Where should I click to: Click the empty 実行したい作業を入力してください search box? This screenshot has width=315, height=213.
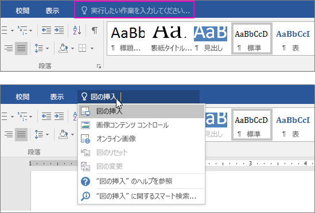(x=134, y=10)
